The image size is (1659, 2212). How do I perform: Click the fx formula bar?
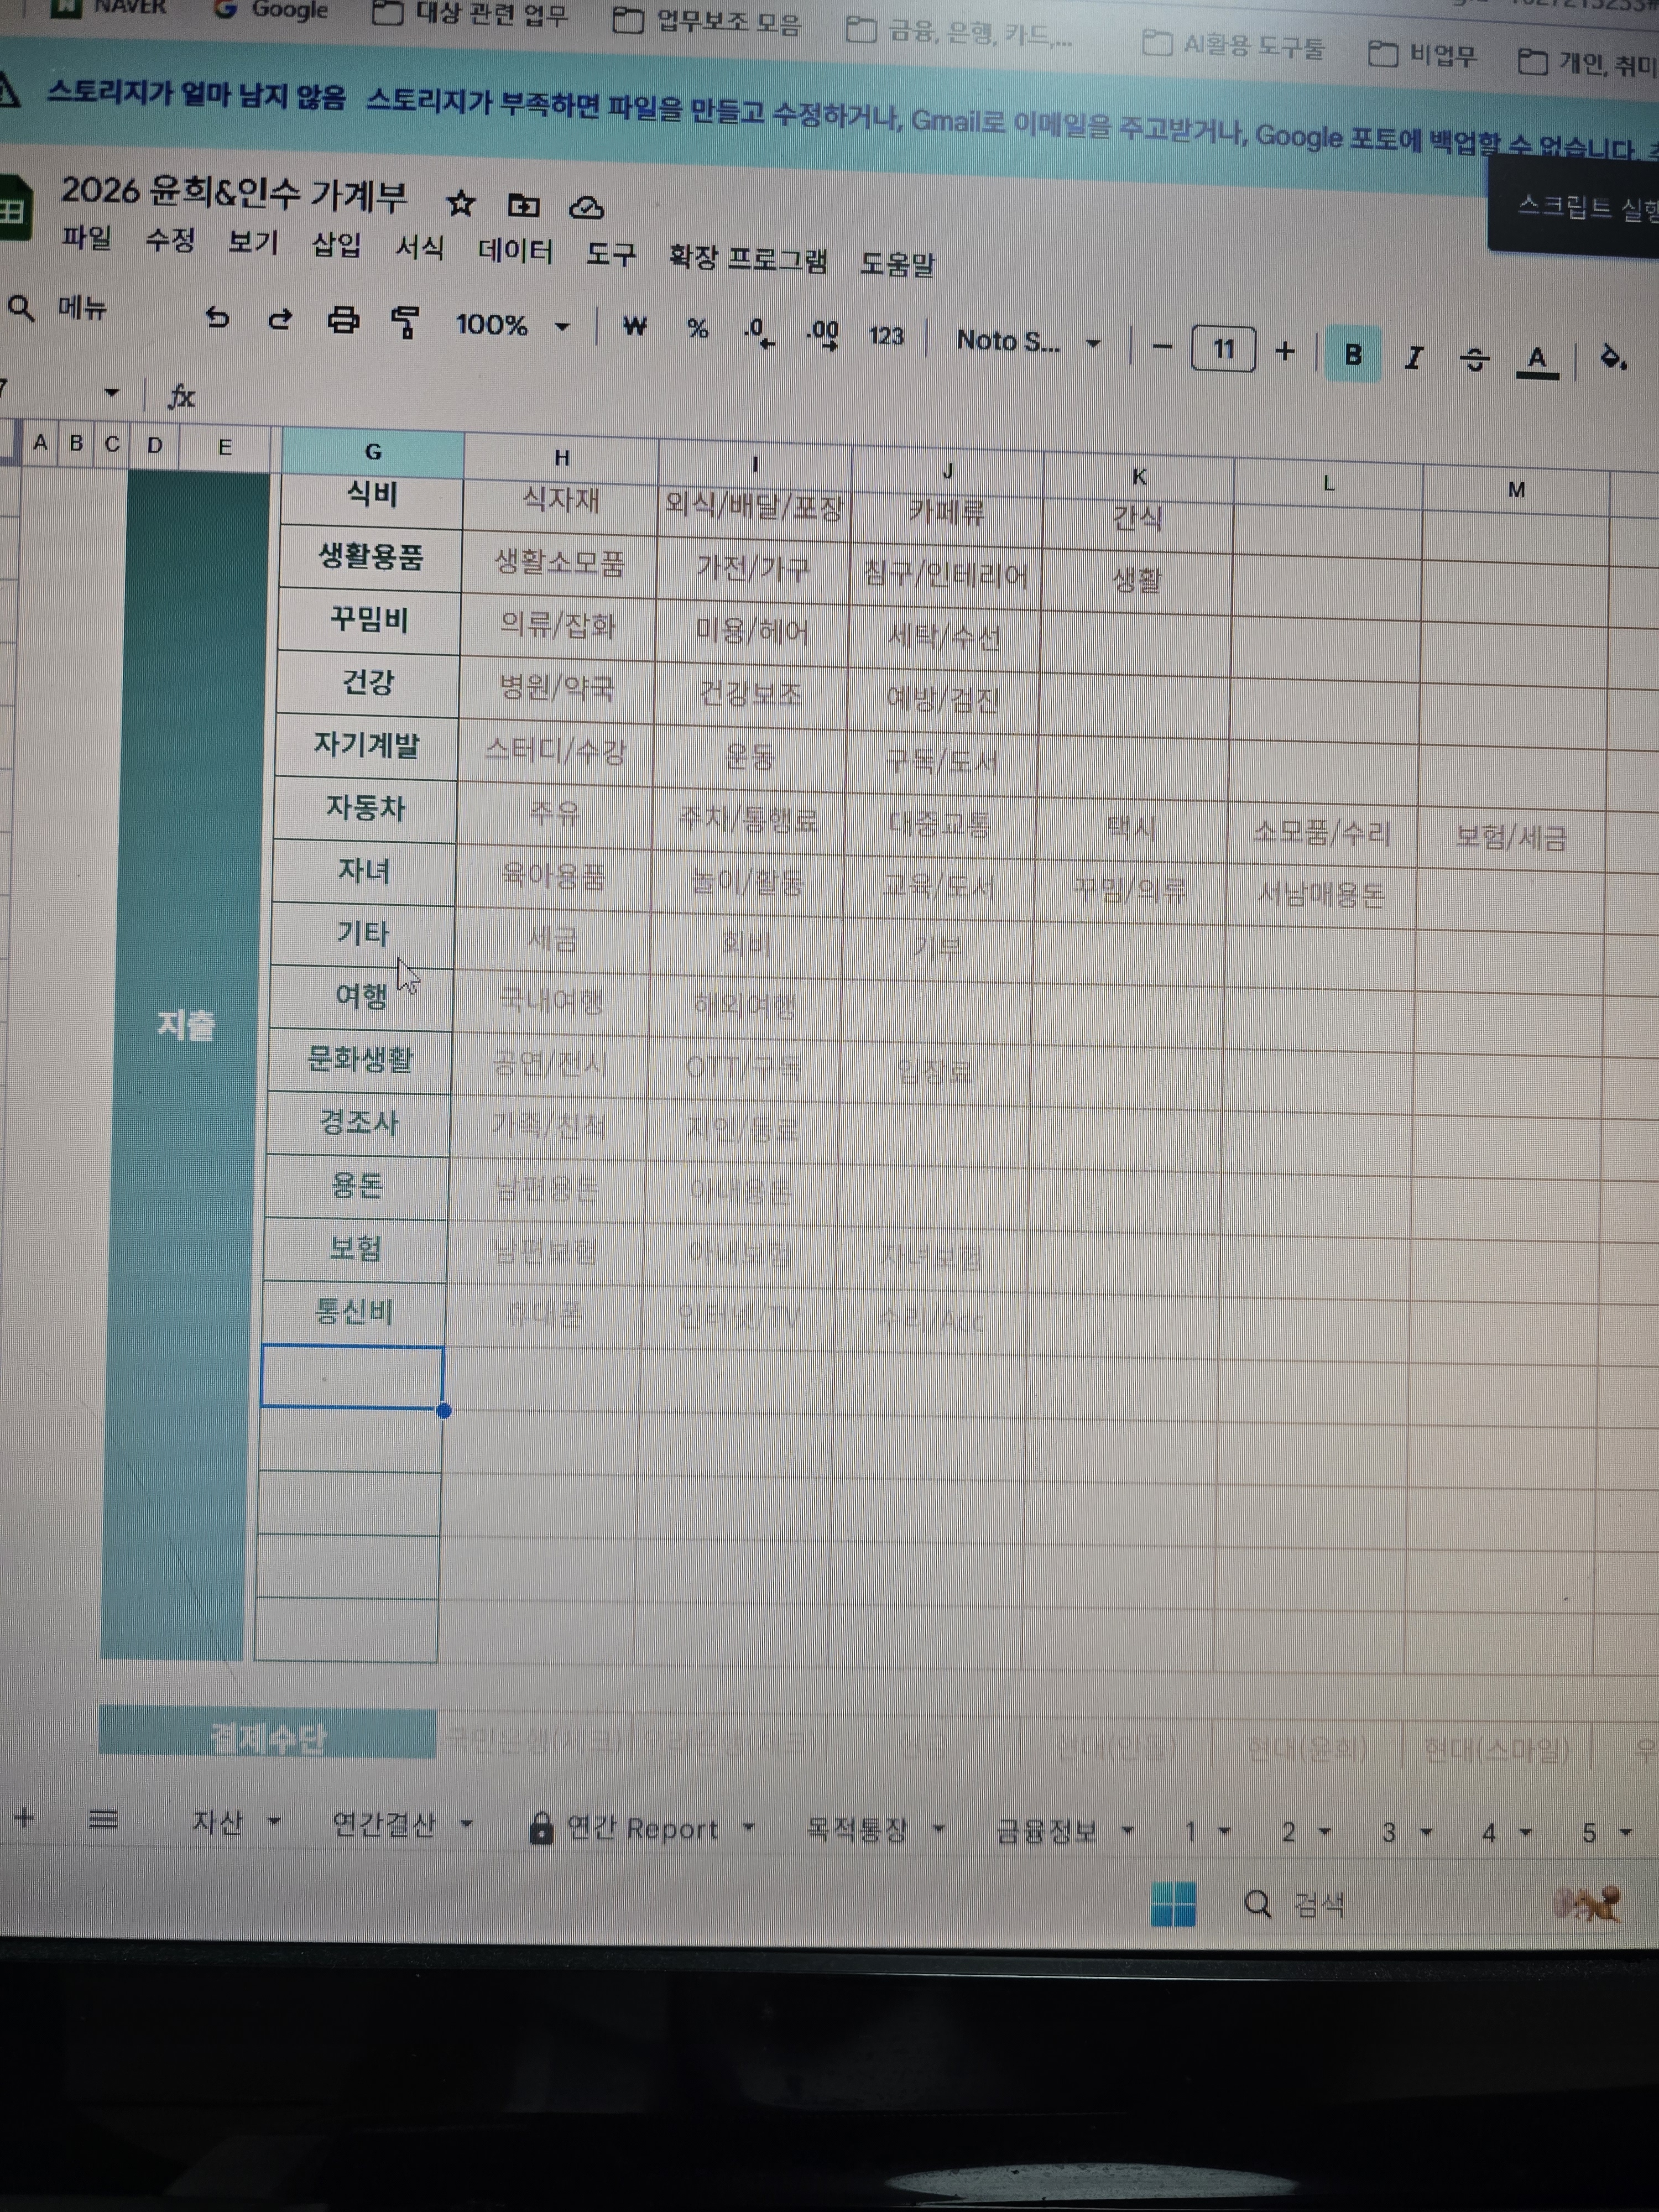tap(181, 396)
